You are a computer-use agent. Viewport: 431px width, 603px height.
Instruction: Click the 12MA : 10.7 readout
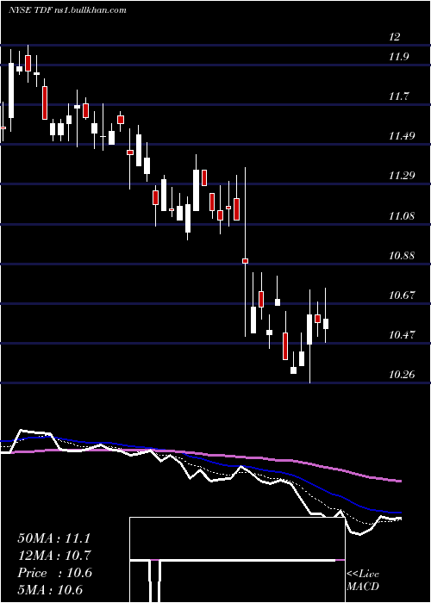click(54, 556)
